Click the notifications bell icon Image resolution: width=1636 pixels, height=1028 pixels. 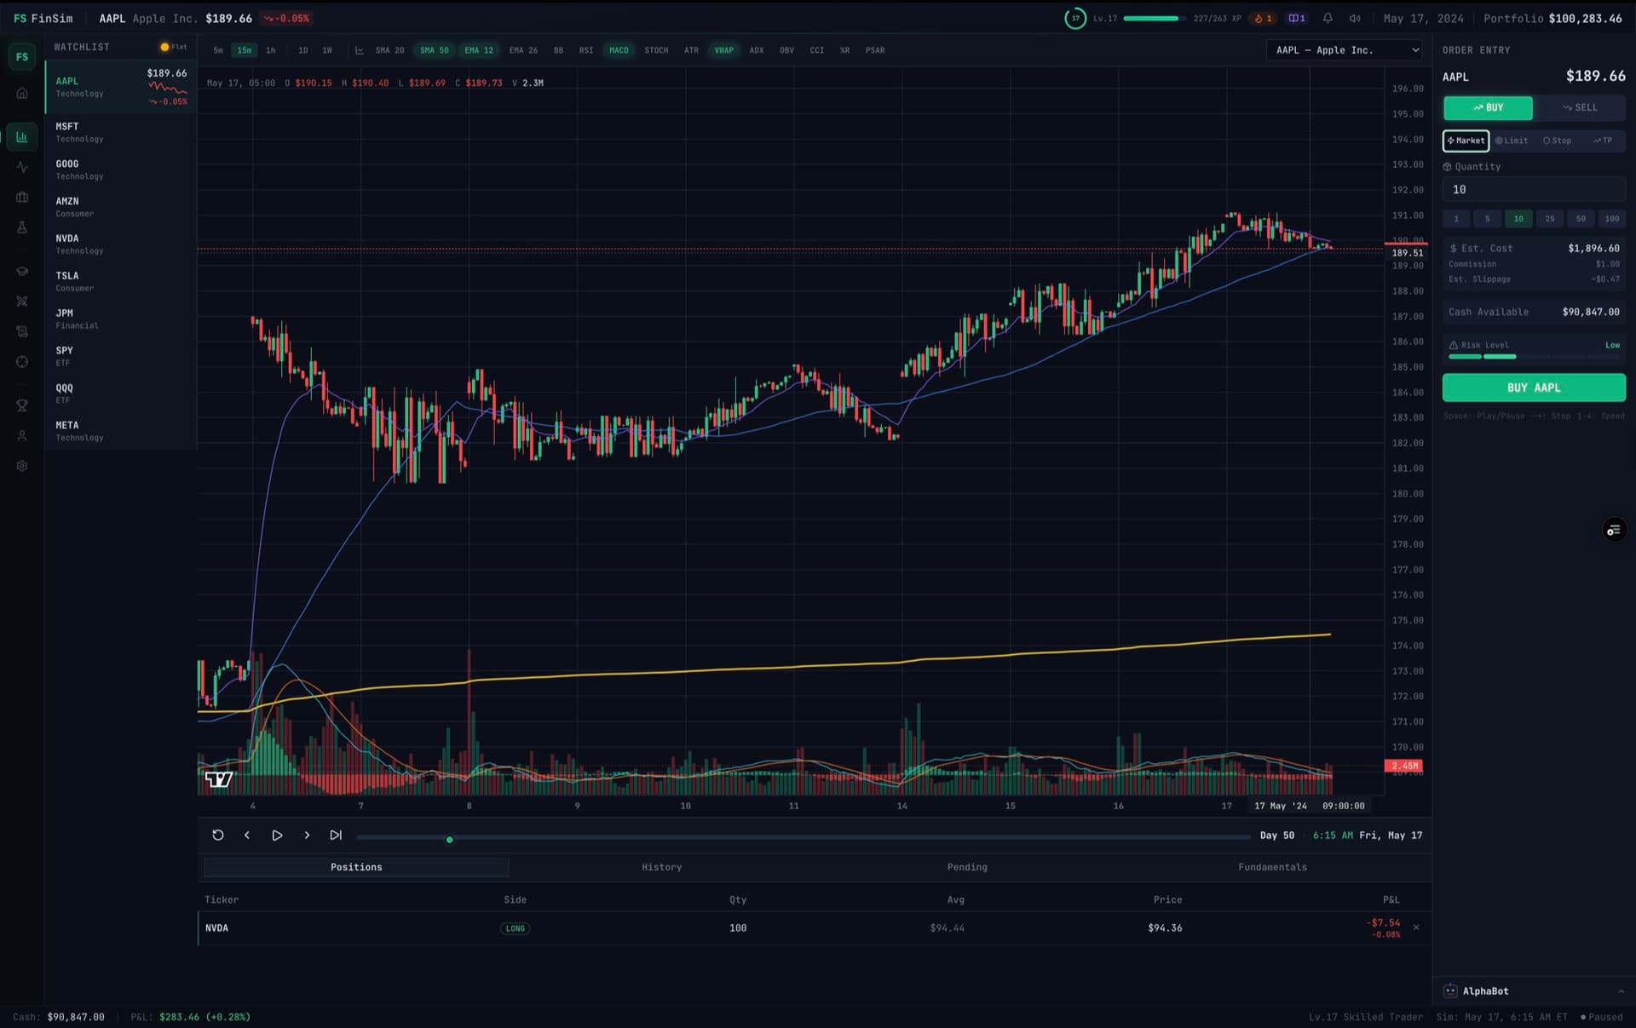[1328, 18]
